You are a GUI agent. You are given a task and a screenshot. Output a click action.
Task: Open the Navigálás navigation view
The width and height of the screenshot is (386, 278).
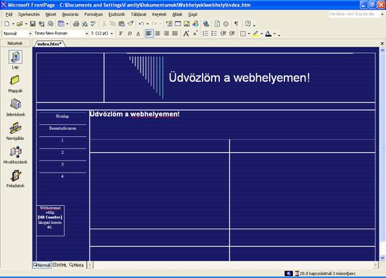[15, 130]
